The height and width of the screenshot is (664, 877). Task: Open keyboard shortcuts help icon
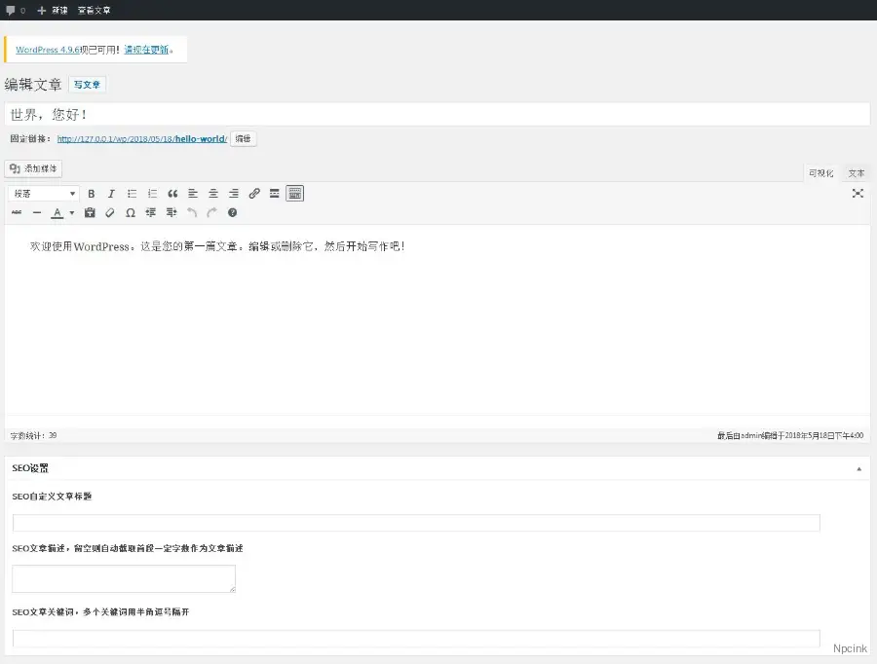(232, 212)
